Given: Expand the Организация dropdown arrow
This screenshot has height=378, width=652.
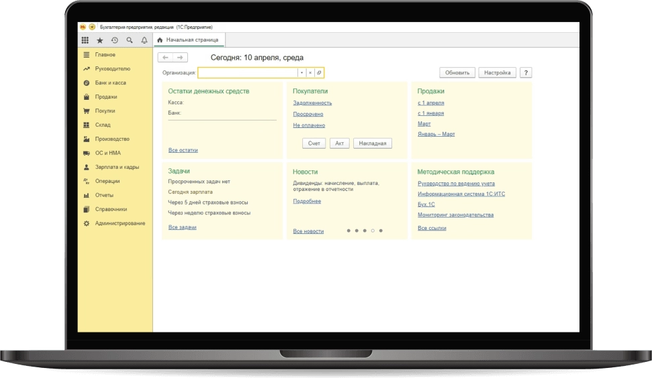Looking at the screenshot, I should [301, 73].
